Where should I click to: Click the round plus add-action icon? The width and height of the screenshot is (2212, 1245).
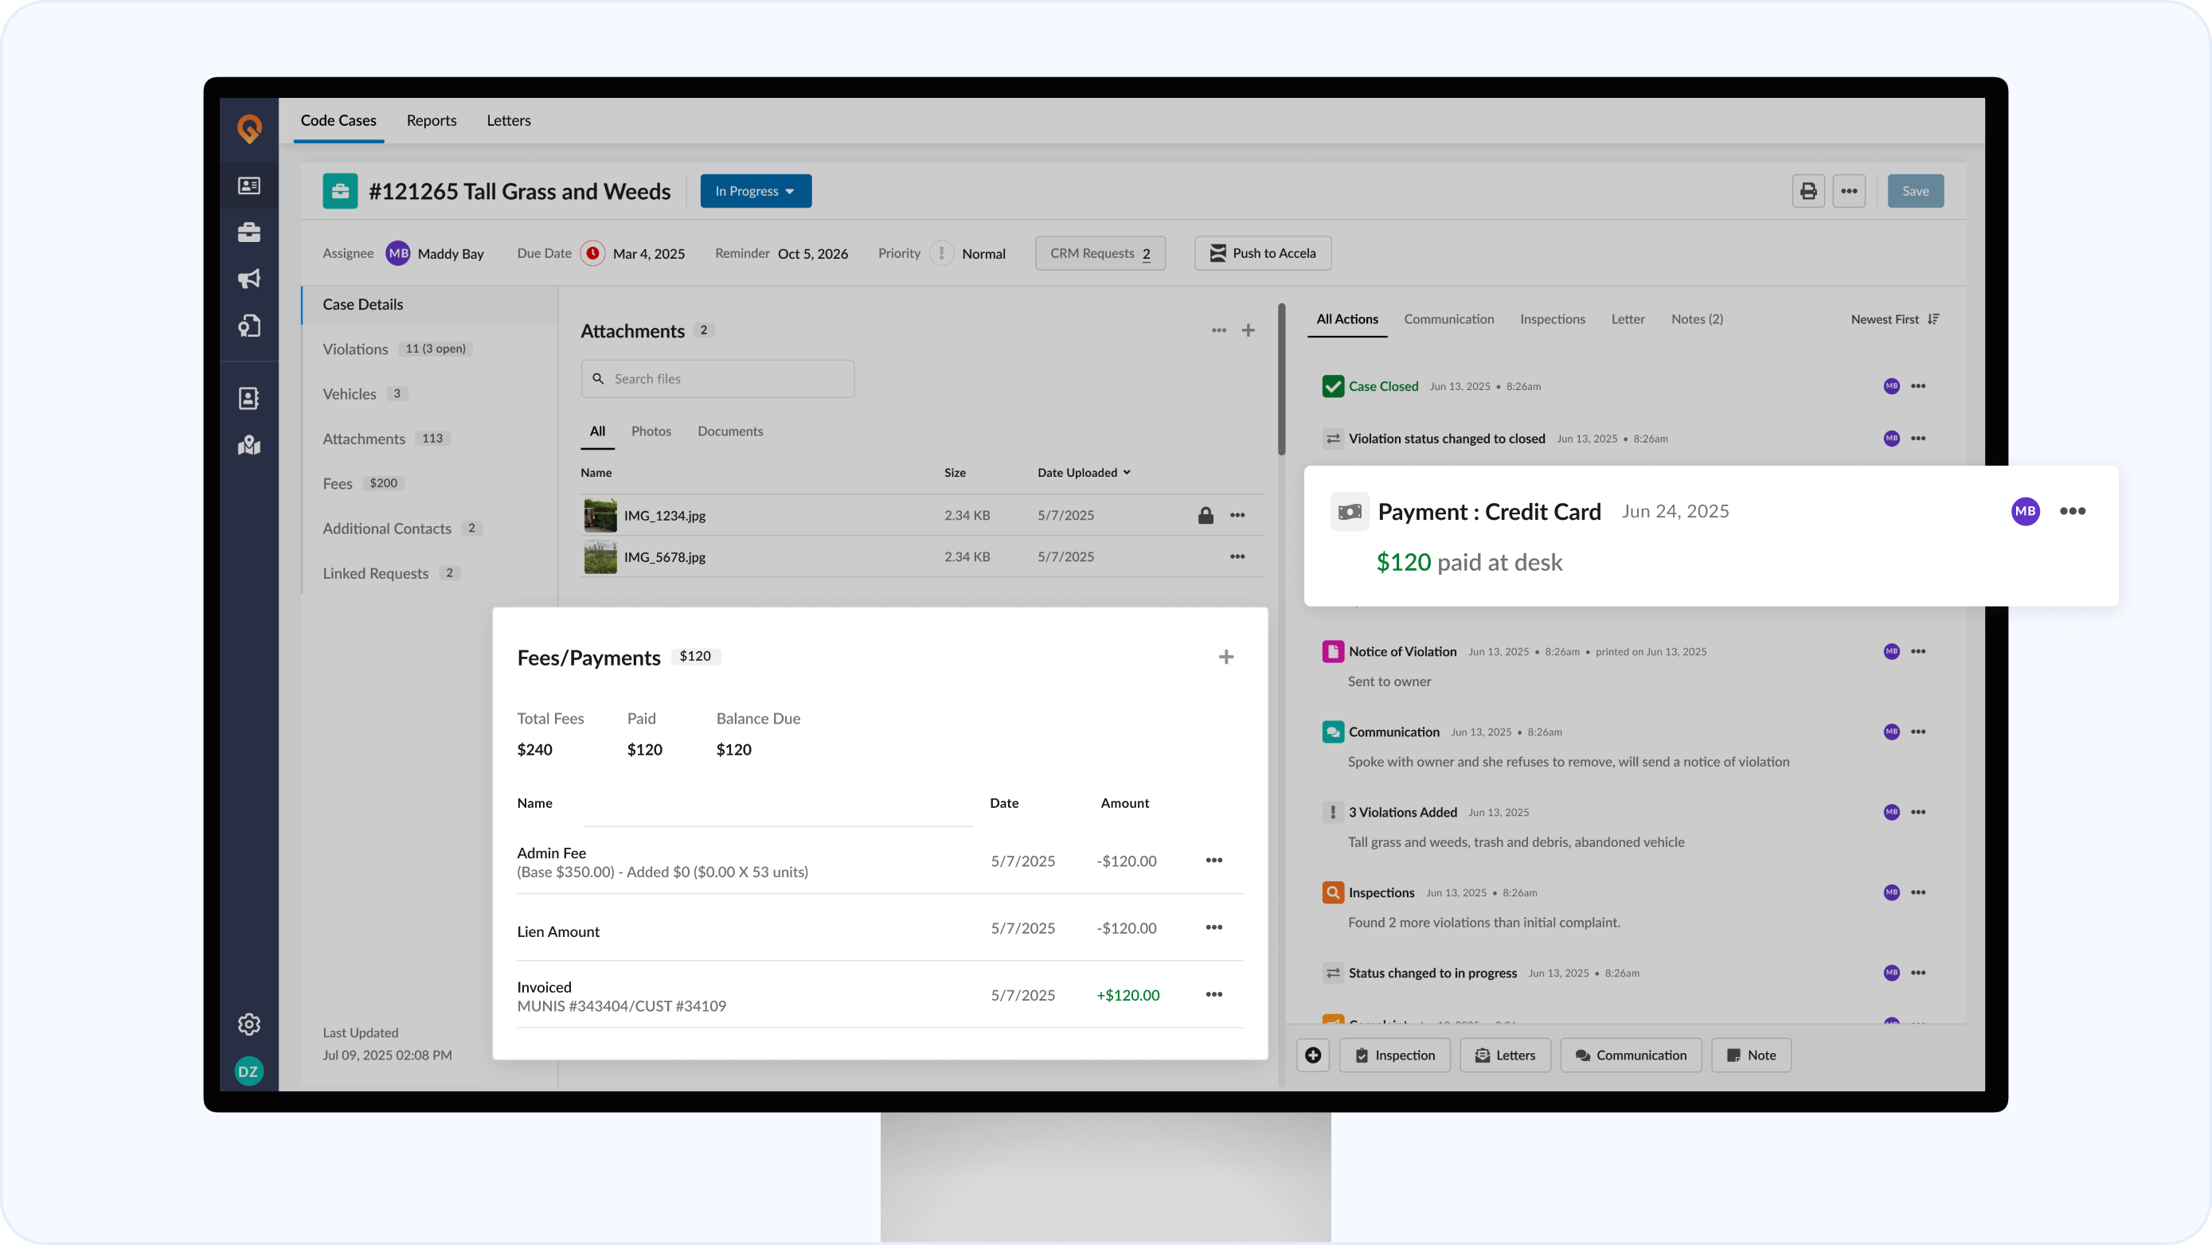[x=1313, y=1056]
